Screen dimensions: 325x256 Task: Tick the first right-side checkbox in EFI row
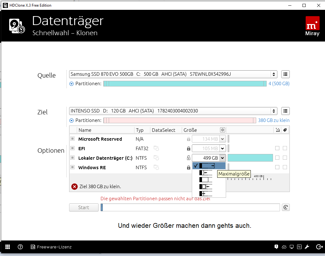click(x=277, y=148)
